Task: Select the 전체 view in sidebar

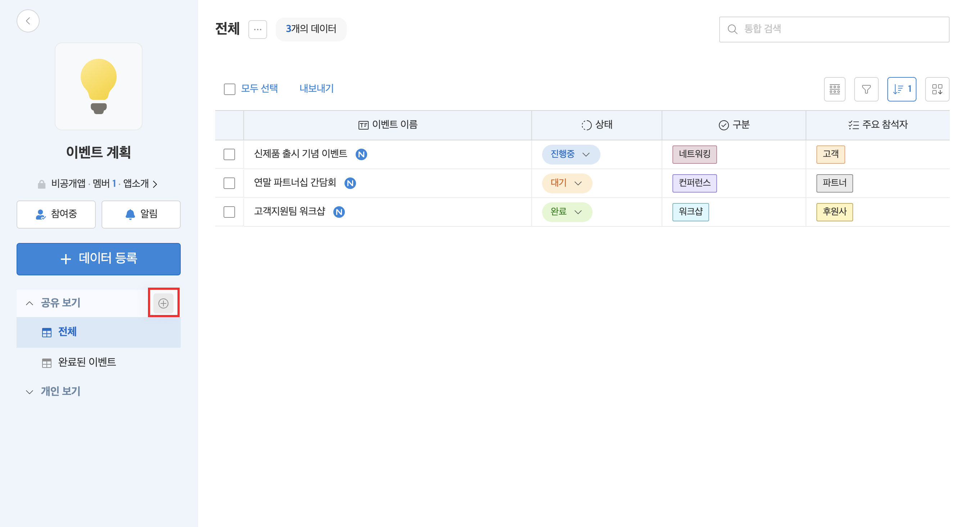Action: point(67,332)
